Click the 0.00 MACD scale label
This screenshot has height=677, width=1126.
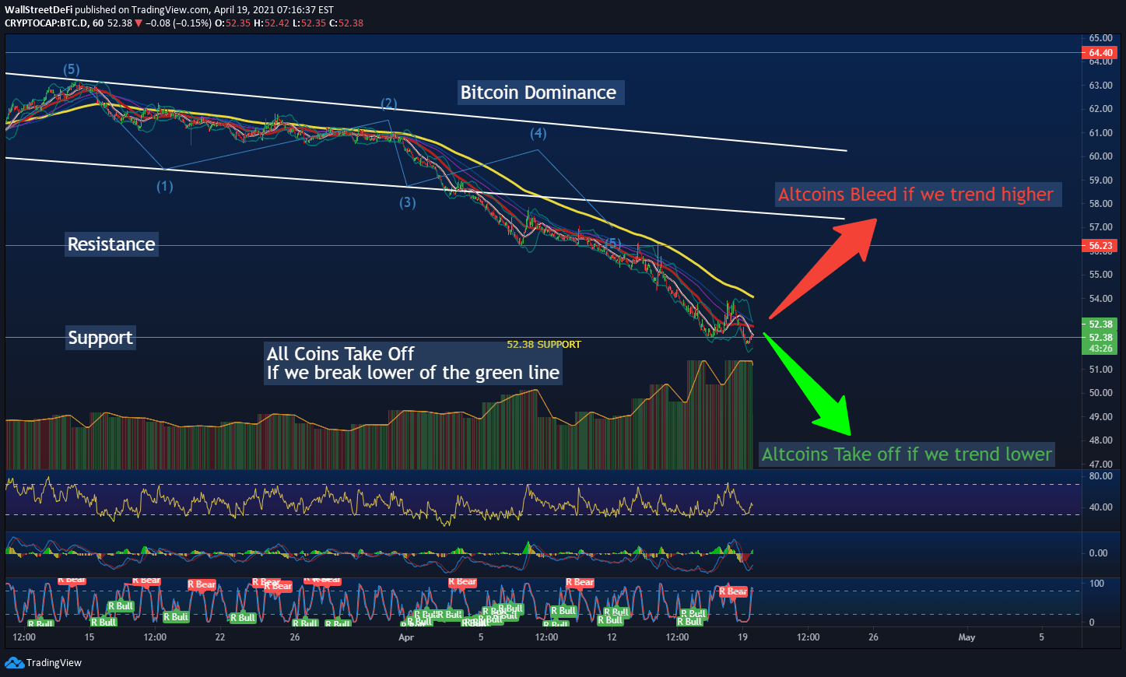1098,553
